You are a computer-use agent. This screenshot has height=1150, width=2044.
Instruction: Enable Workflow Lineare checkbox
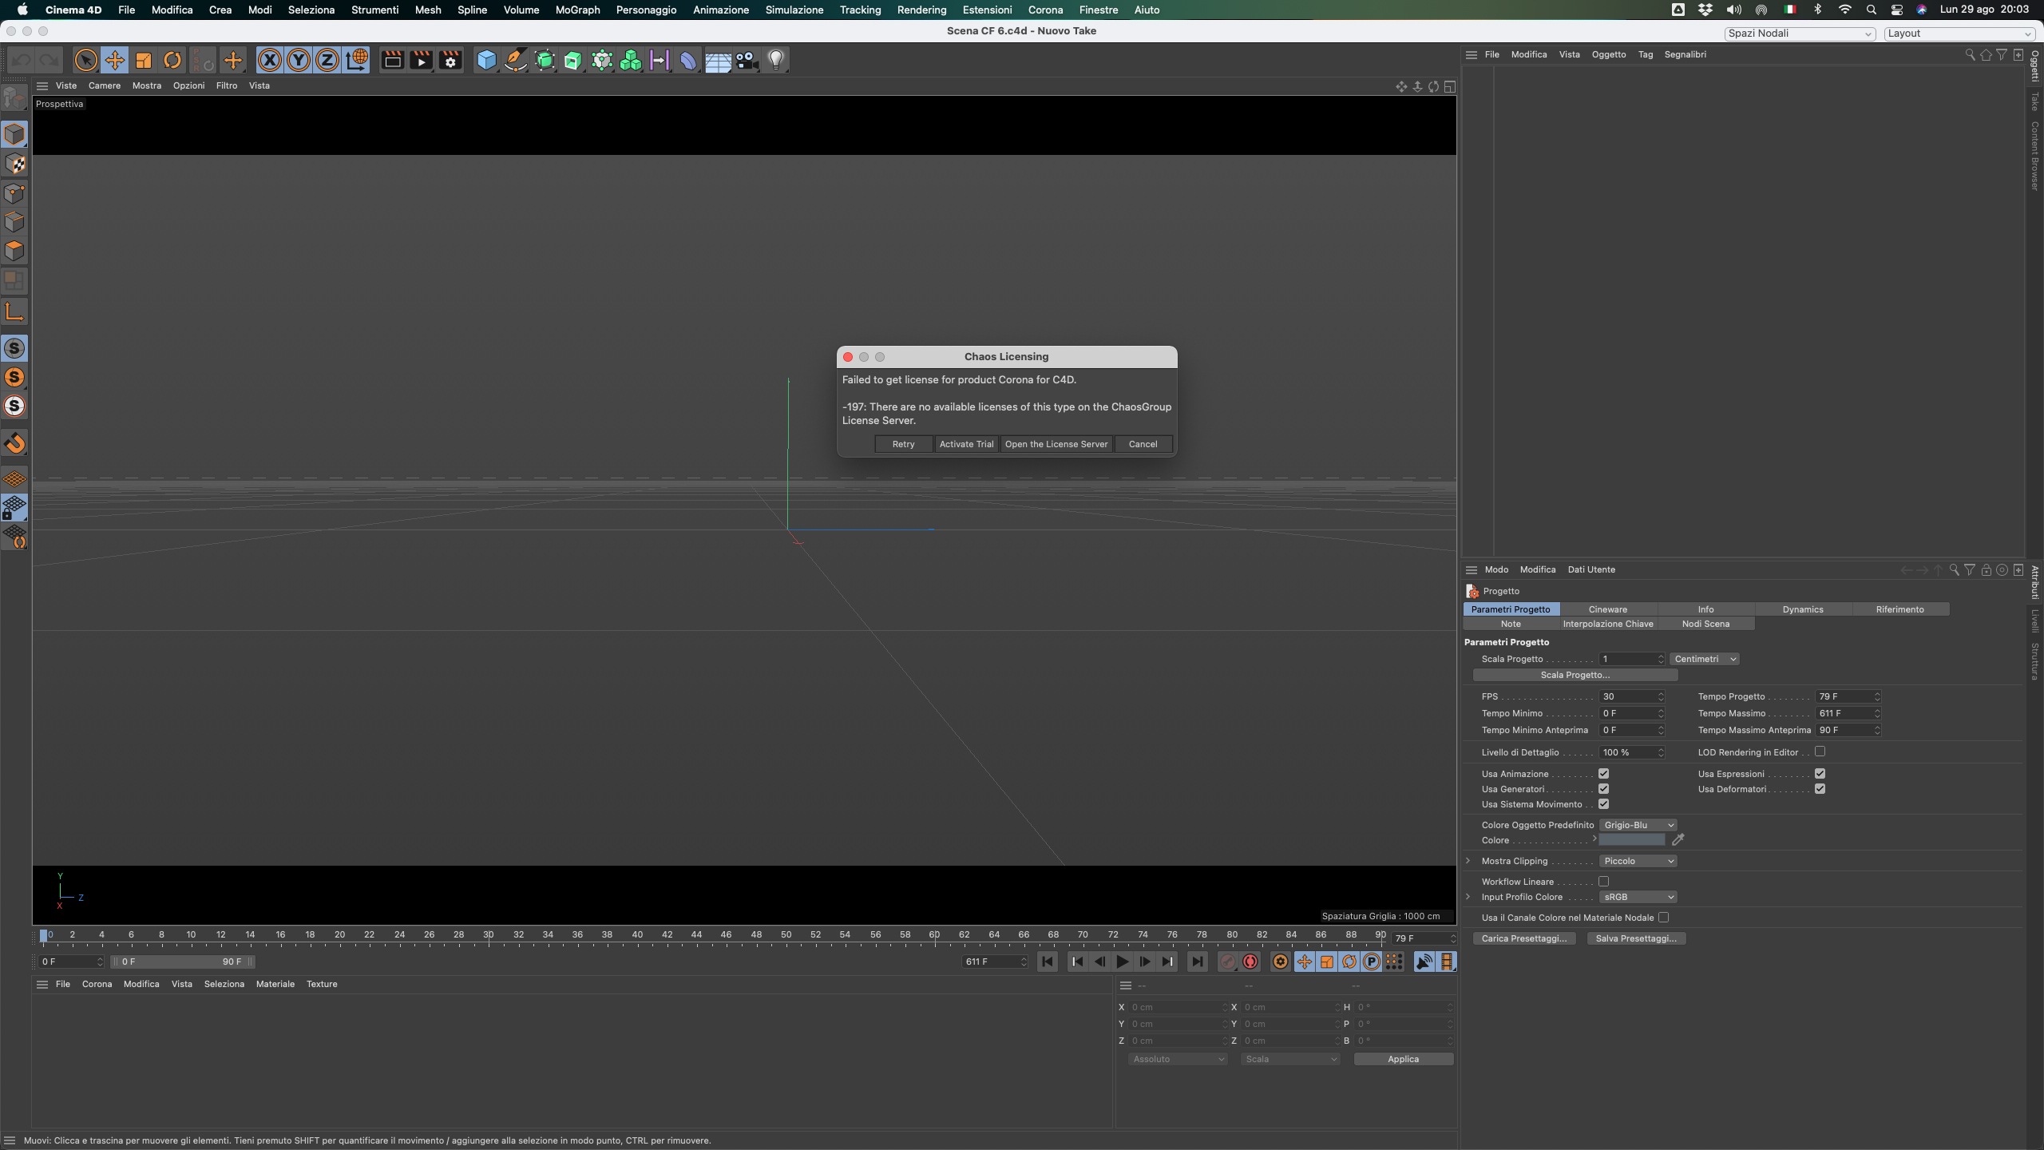[1603, 882]
